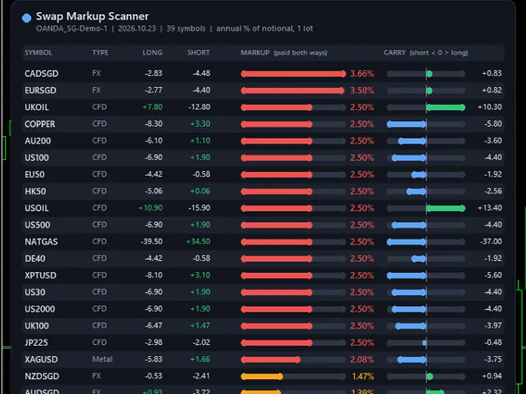Click the -0.48 carry value for JP225
Screen dimensions: 526x394
click(x=493, y=342)
